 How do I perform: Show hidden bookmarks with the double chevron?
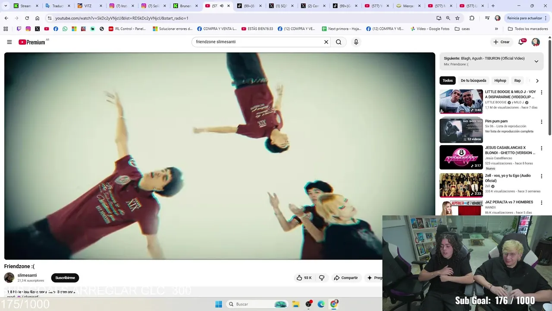[x=496, y=29]
